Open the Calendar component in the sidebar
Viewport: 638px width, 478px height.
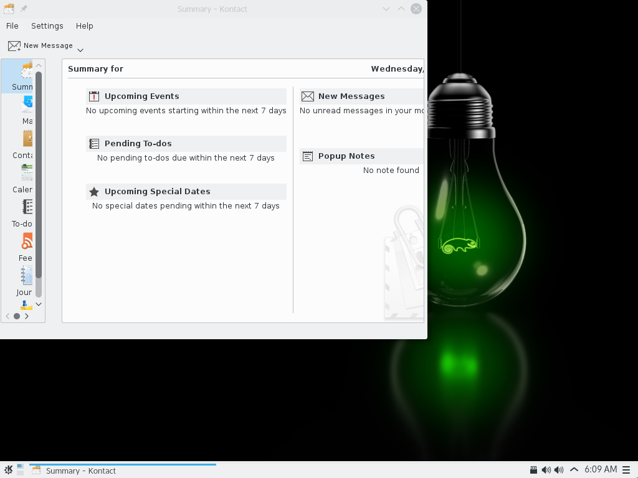point(25,179)
